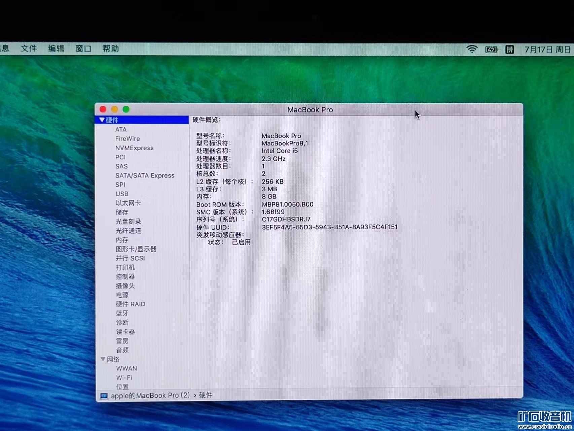This screenshot has height=431, width=574.
Task: Select 雷雳 in the sidebar
Action: pos(122,341)
